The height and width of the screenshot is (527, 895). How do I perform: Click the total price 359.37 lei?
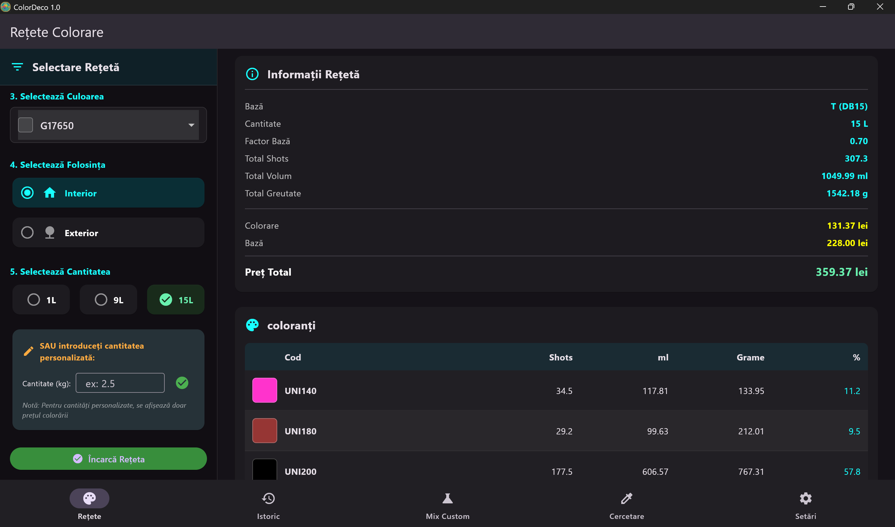coord(841,272)
